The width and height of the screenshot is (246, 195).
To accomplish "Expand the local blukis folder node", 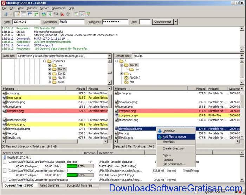I will click(x=50, y=82).
